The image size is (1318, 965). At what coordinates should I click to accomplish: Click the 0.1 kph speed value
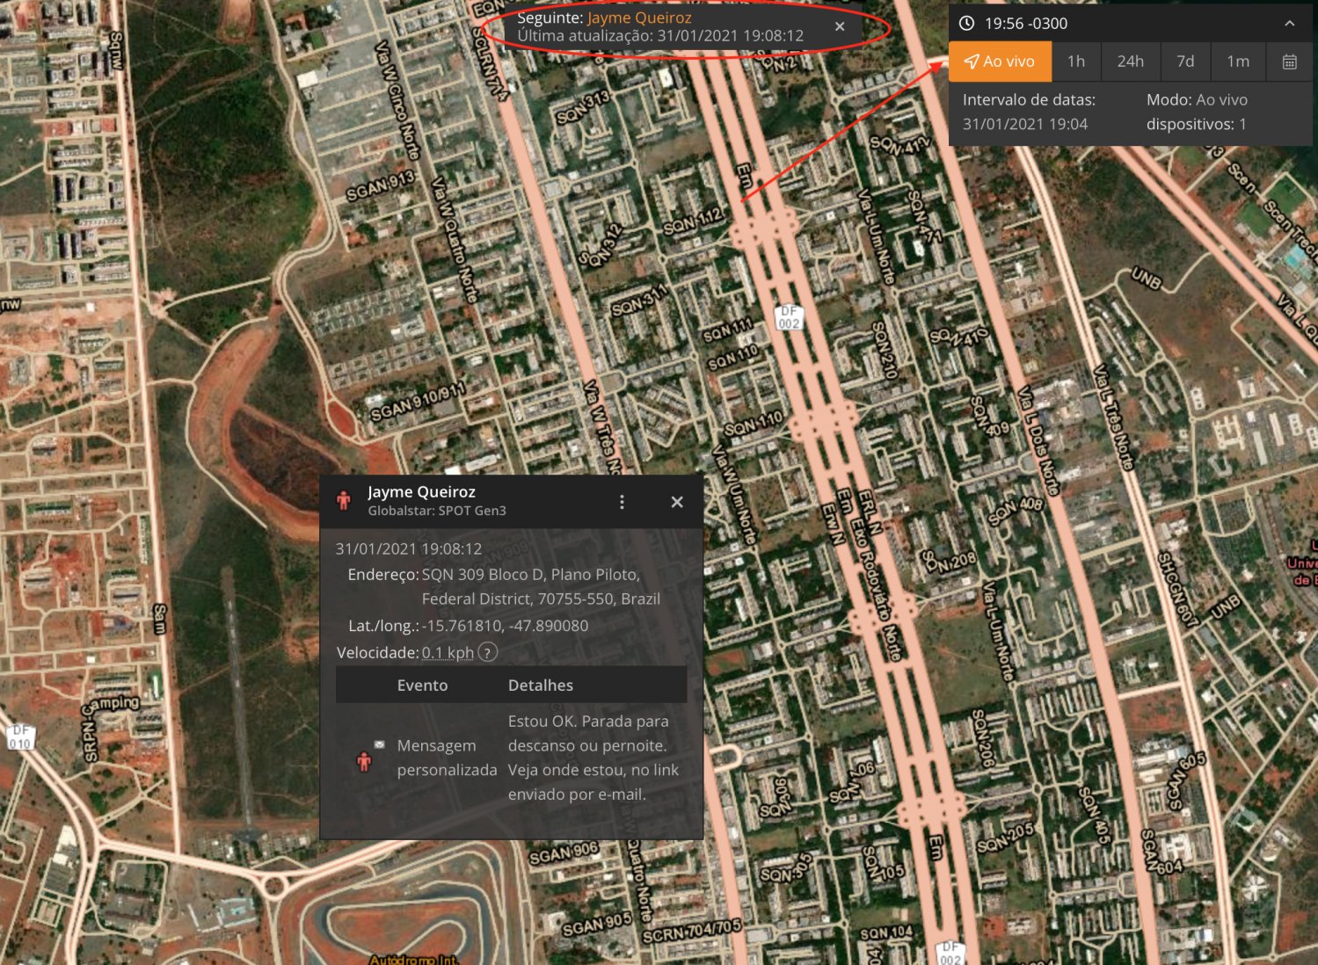(448, 652)
